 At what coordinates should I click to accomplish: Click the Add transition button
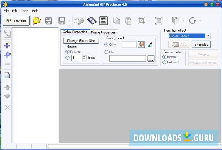click(179, 45)
